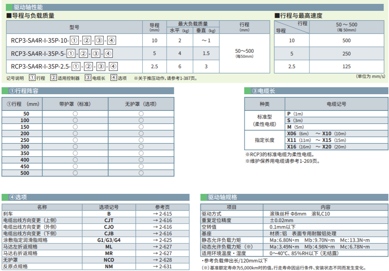
Task: Click the 滚珠丝杆 Φ8mm 滚轧C10 value
Action: [299, 214]
